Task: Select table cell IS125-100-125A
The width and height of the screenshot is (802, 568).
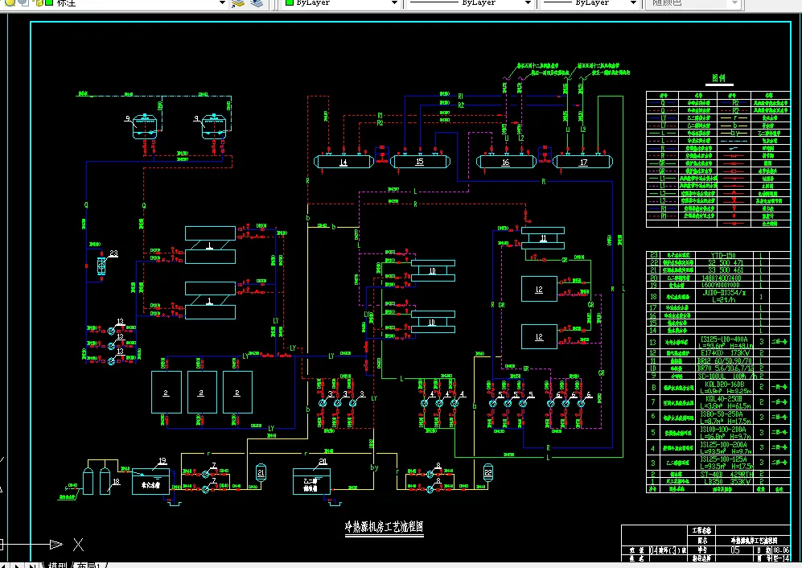Action: [723, 459]
